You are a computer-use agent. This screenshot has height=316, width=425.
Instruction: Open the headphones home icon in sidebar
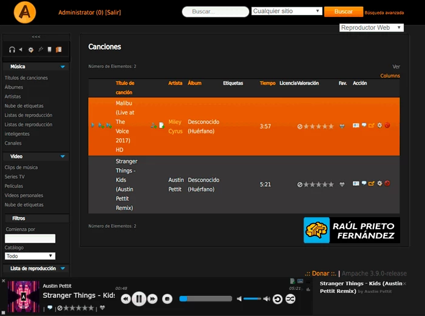pyautogui.click(x=12, y=50)
